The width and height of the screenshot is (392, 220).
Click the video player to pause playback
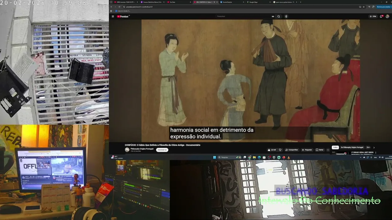251,81
